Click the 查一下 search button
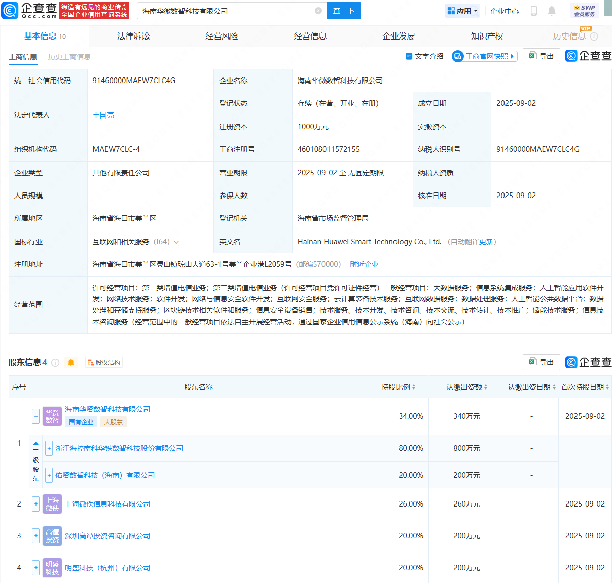This screenshot has height=583, width=612. 343,11
